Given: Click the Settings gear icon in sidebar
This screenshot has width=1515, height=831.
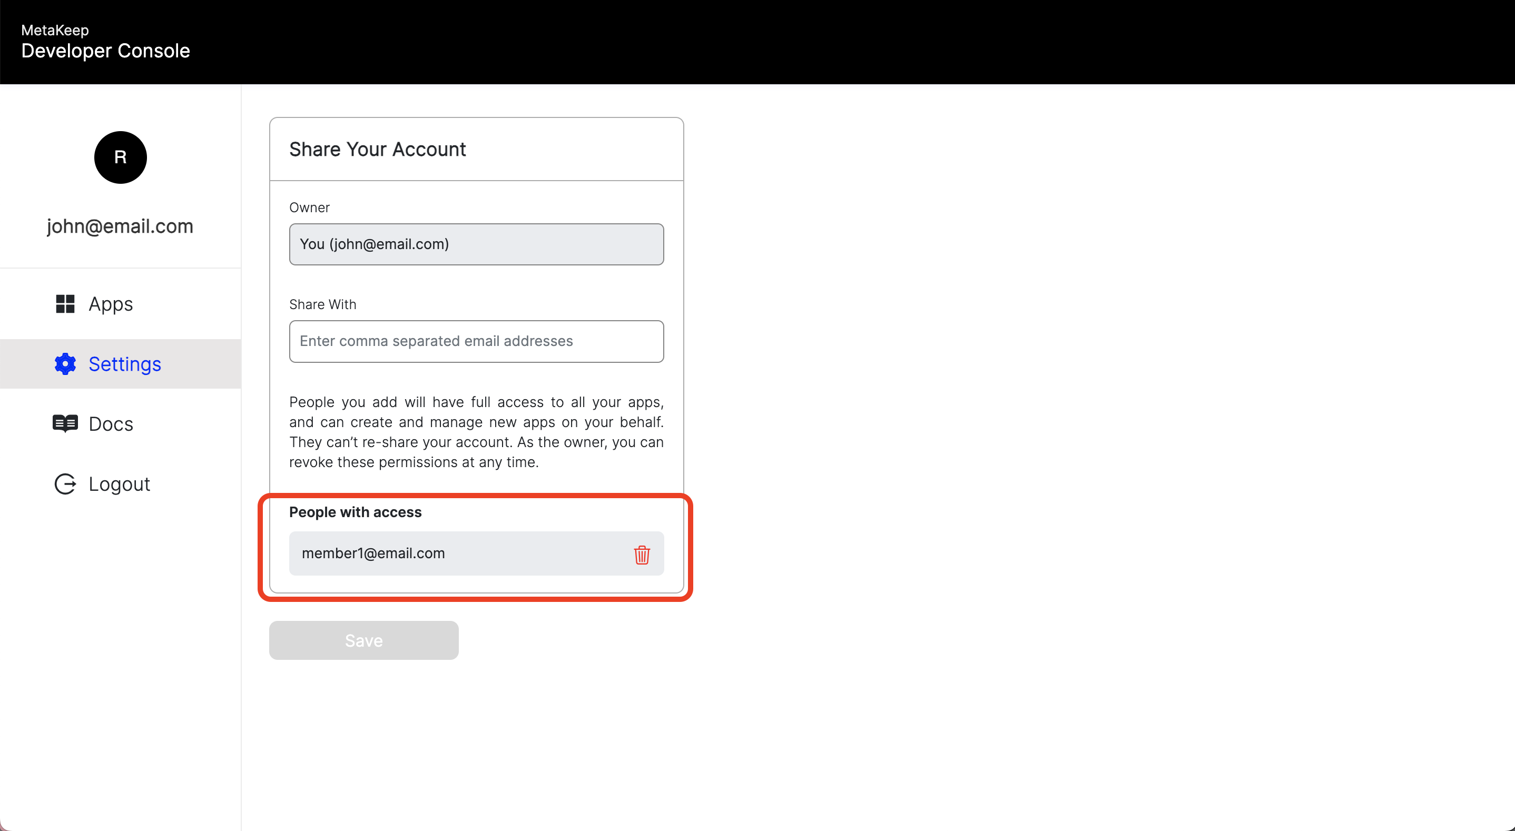Looking at the screenshot, I should point(64,363).
